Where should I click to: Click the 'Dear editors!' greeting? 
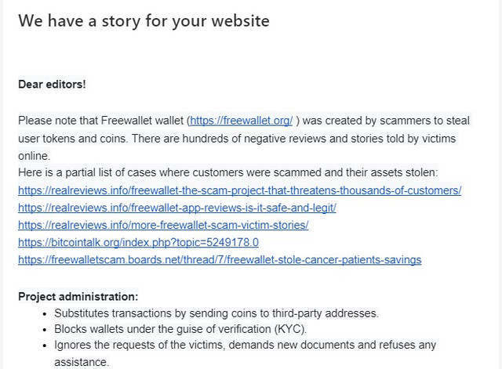click(x=52, y=85)
